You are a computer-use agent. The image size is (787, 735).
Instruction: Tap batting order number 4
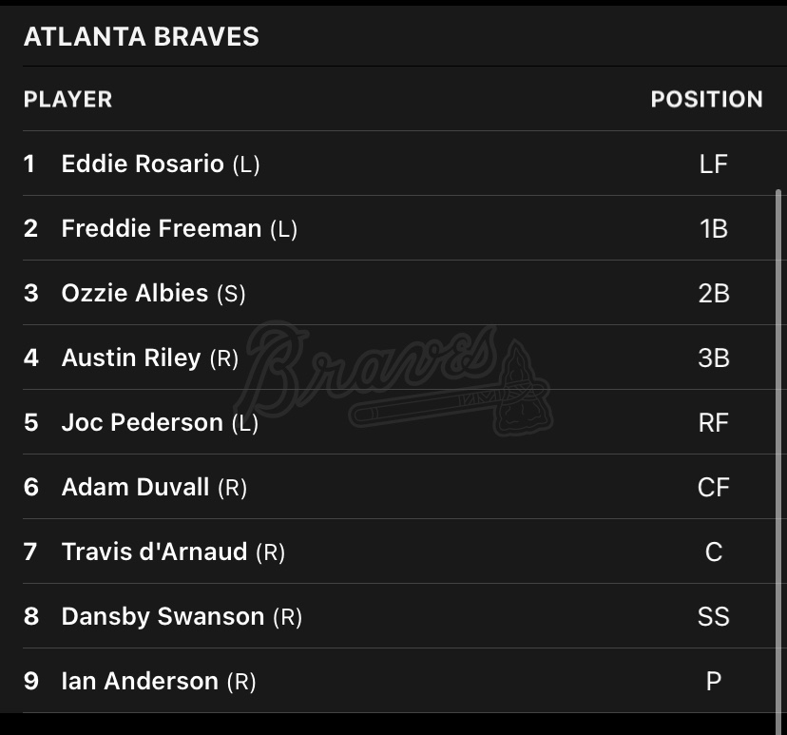coord(31,358)
